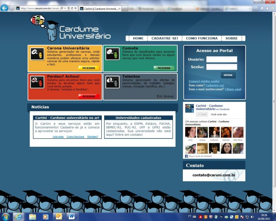276x221 pixels.
Task: Click the Esqueci minha senha link
Action: [204, 81]
